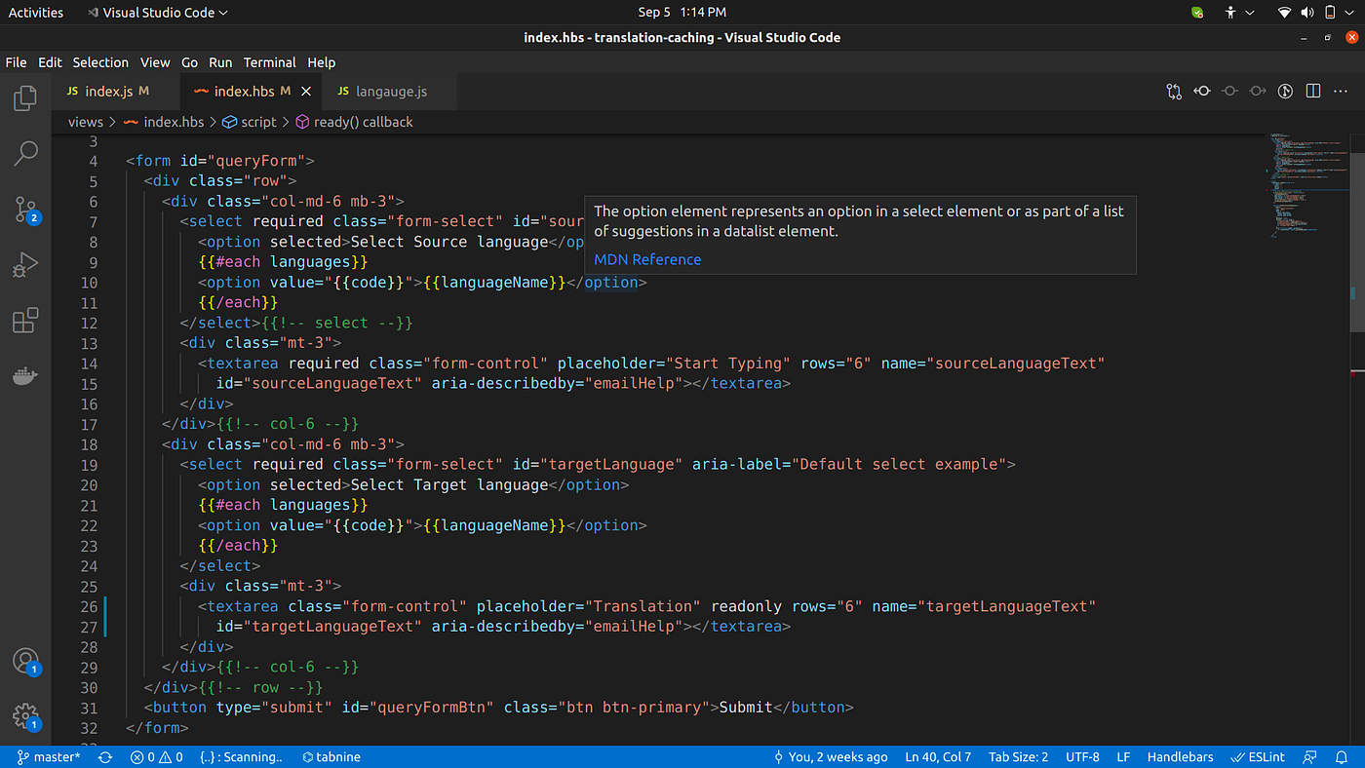The height and width of the screenshot is (768, 1365).
Task: Click the master branch in status bar
Action: click(49, 757)
